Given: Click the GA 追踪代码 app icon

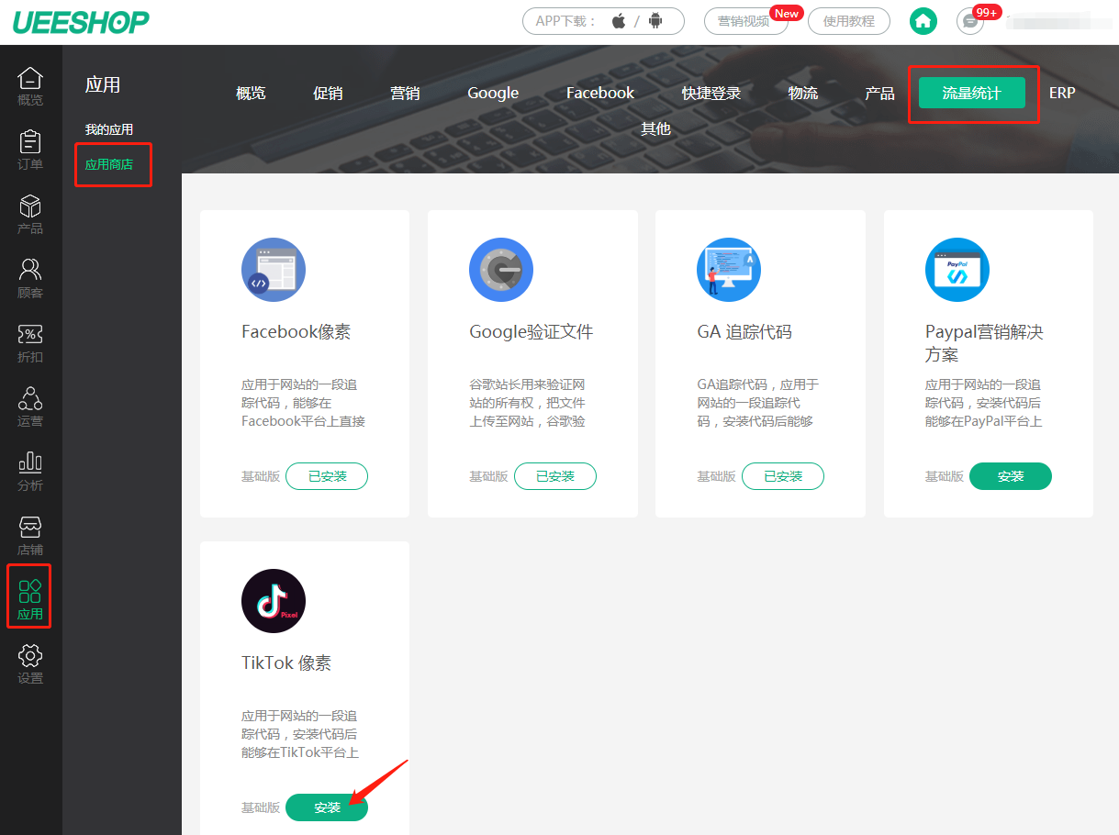Looking at the screenshot, I should 729,270.
